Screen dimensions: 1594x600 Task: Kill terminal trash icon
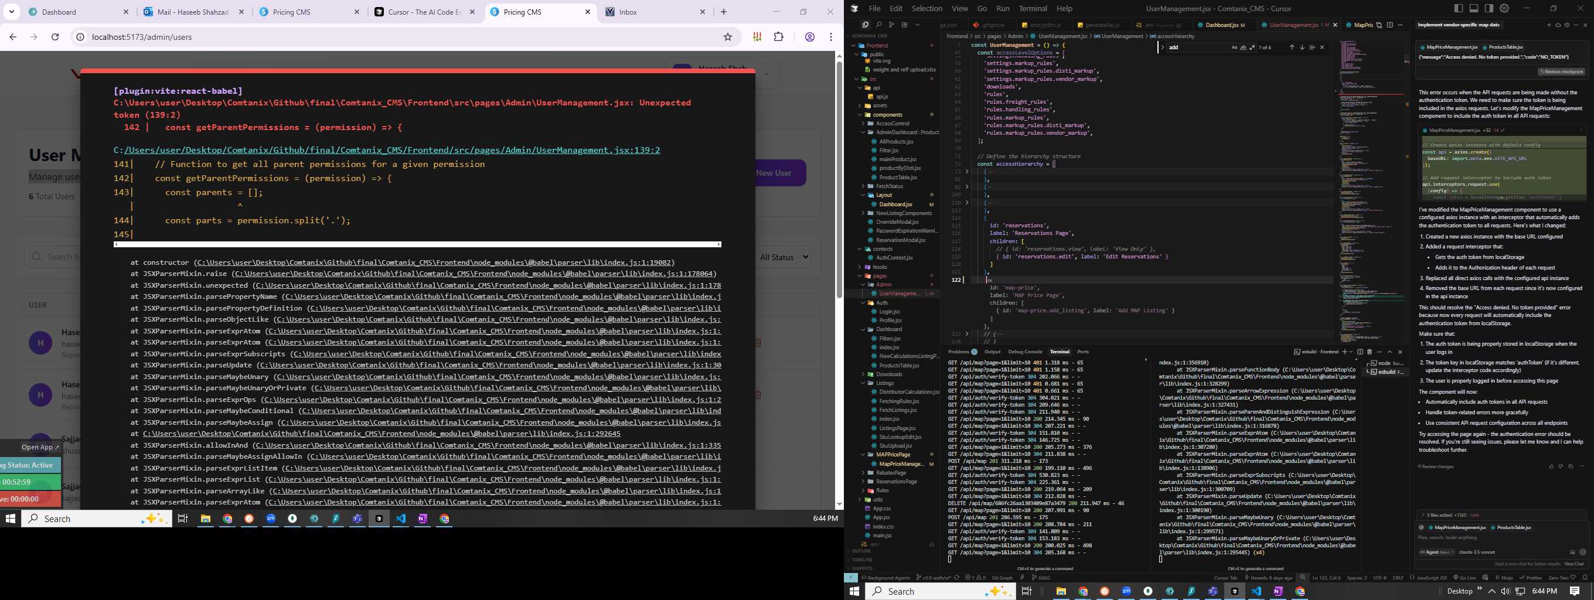click(1370, 352)
